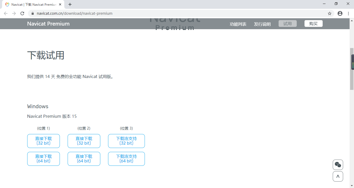Open 发行说明 in the Navicat header

262,24
